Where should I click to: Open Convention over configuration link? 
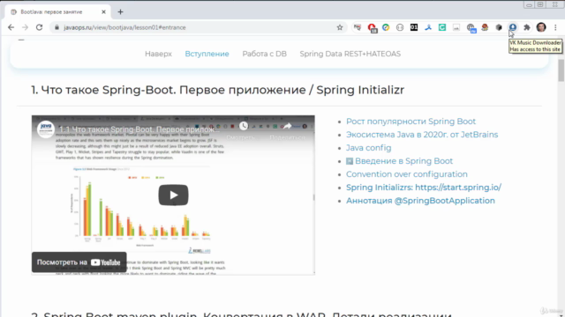coord(407,174)
